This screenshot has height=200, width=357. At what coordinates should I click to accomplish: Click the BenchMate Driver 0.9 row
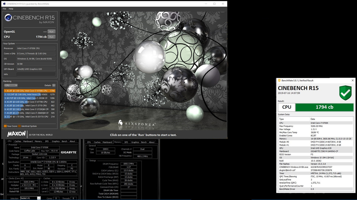click(x=316, y=189)
